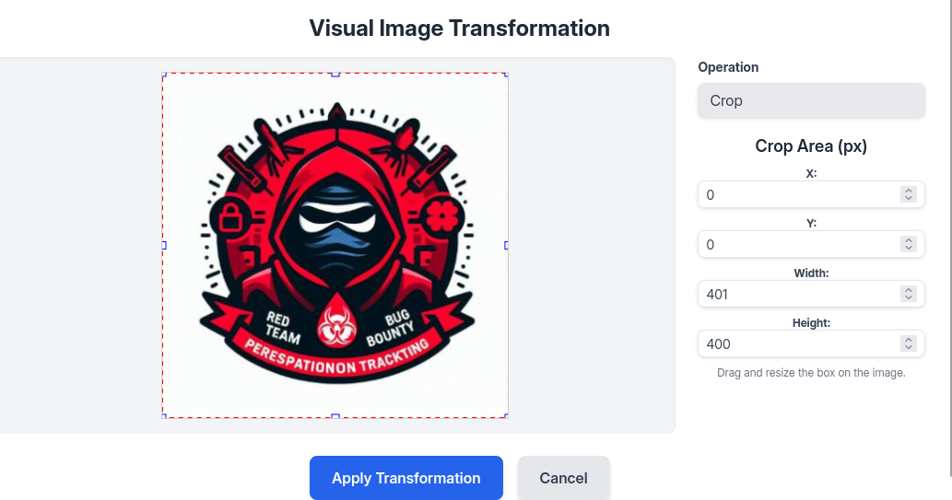The width and height of the screenshot is (952, 500).
Task: Click the Y crop value field
Action: coord(811,245)
